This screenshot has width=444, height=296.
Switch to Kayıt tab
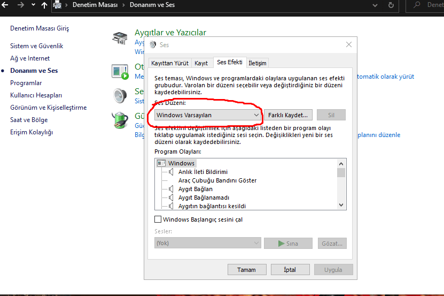pyautogui.click(x=201, y=63)
